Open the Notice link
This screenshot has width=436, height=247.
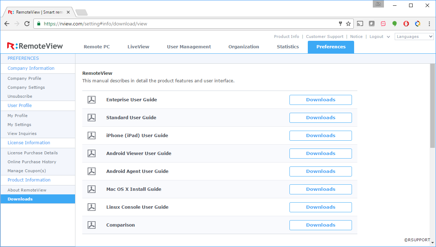(356, 37)
